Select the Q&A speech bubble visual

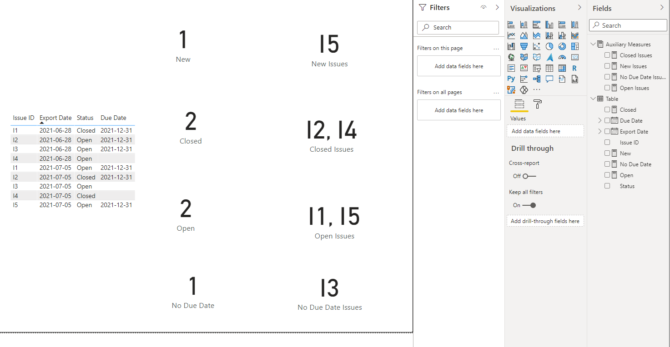click(x=549, y=79)
